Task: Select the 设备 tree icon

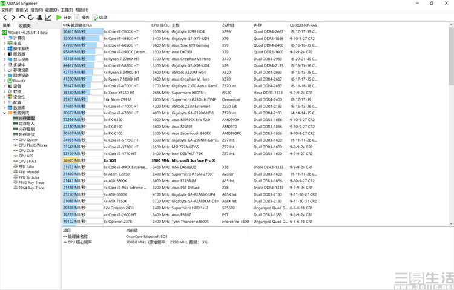Action: [x=10, y=86]
